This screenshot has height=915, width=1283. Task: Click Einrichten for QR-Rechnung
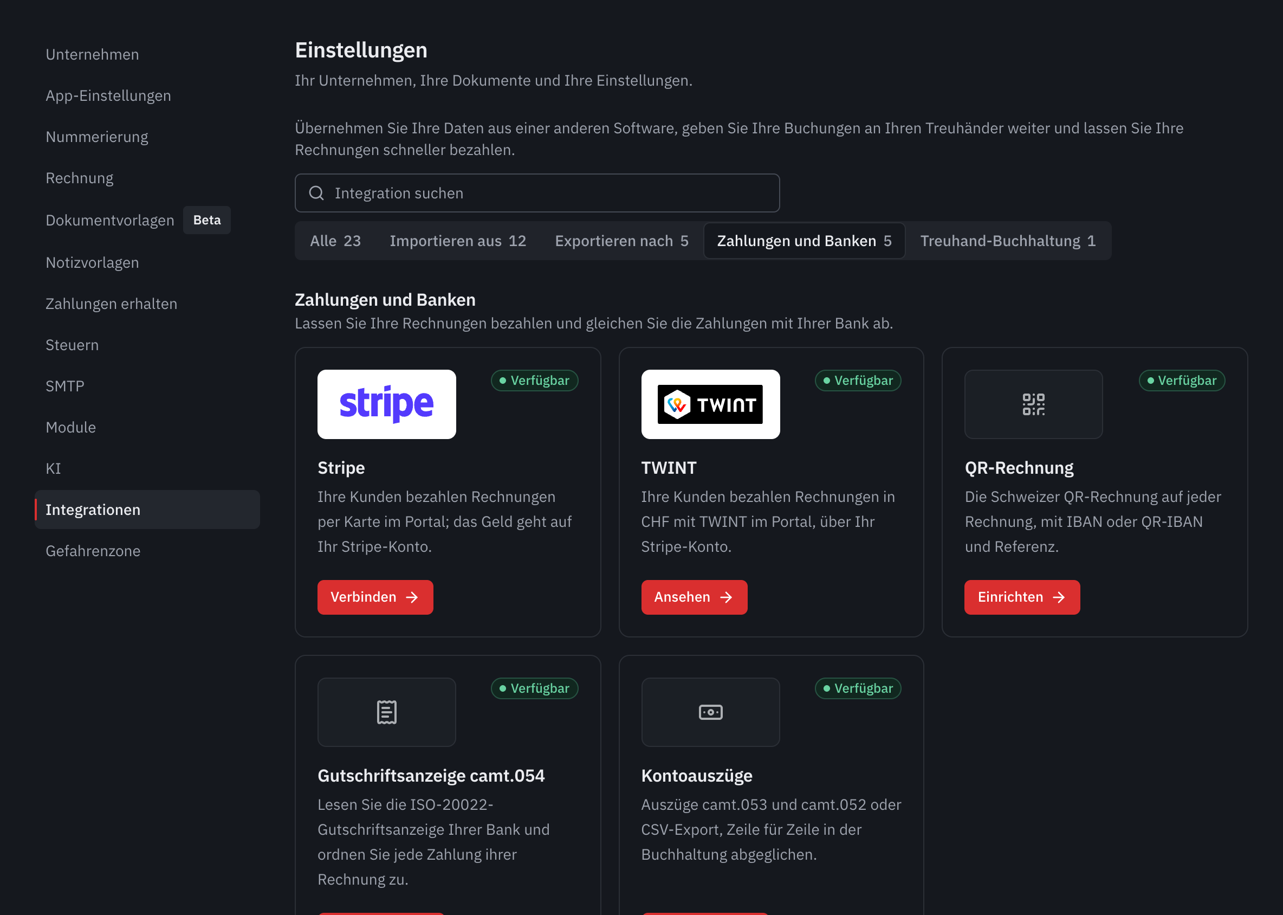click(x=1022, y=597)
